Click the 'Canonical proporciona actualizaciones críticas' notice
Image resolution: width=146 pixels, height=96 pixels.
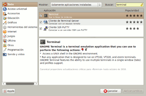coord(83,69)
